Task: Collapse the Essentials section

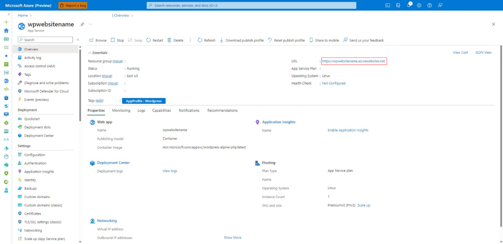Action: click(x=98, y=52)
